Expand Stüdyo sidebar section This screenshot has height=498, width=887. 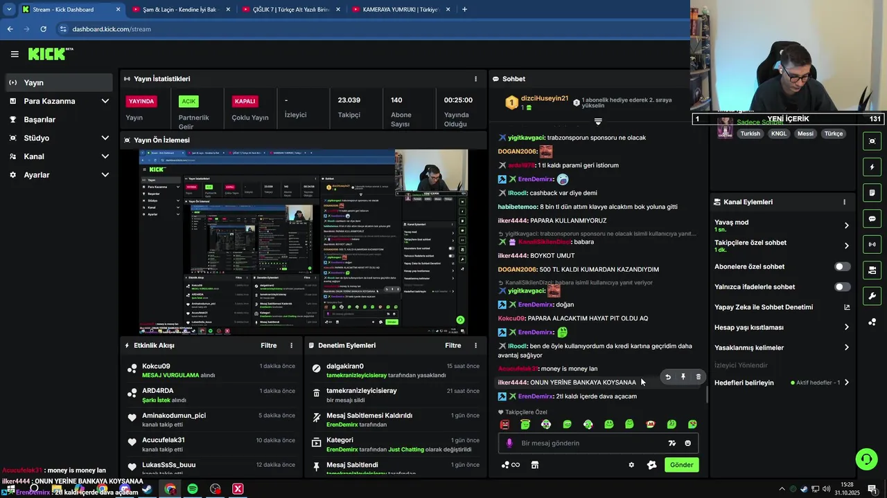click(x=105, y=138)
